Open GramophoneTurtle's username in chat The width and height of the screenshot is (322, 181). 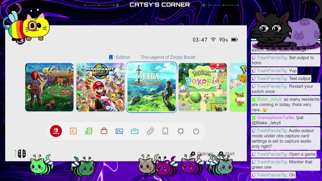[275, 118]
